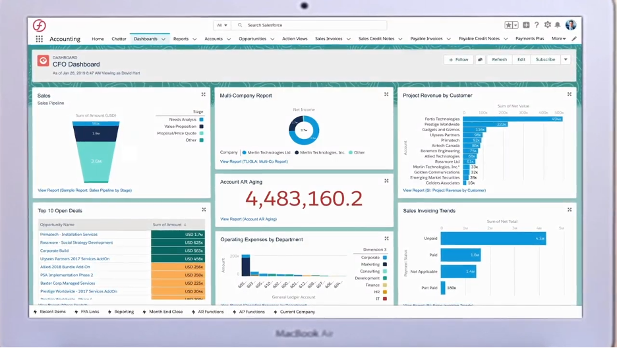Open the App Launcher grid icon

40,39
